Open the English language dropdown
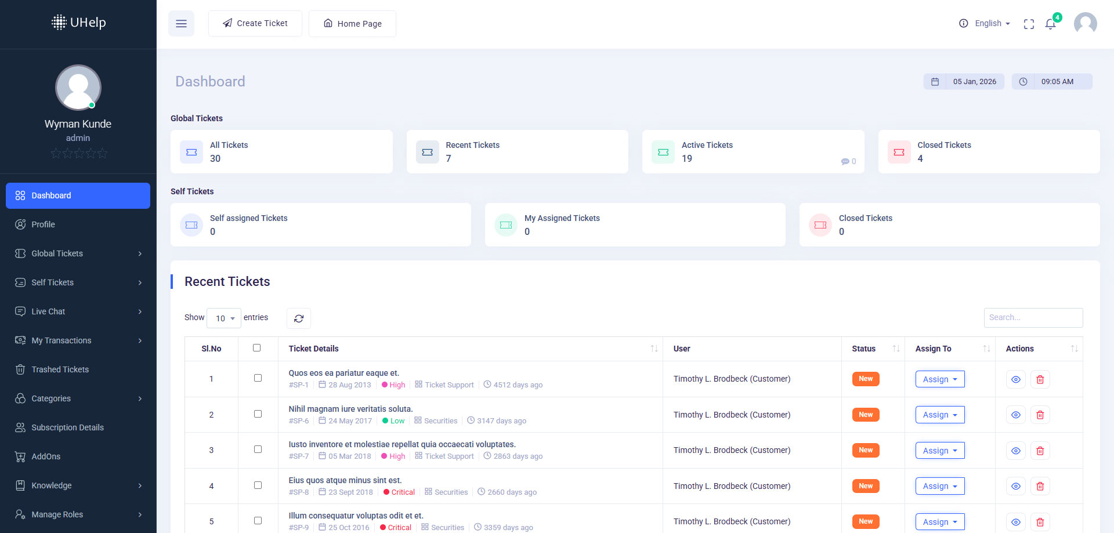 [x=992, y=24]
